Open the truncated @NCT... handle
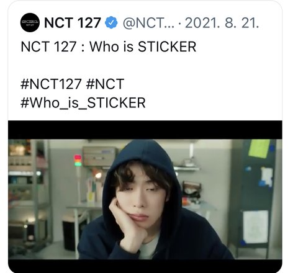The image size is (298, 273). point(149,23)
